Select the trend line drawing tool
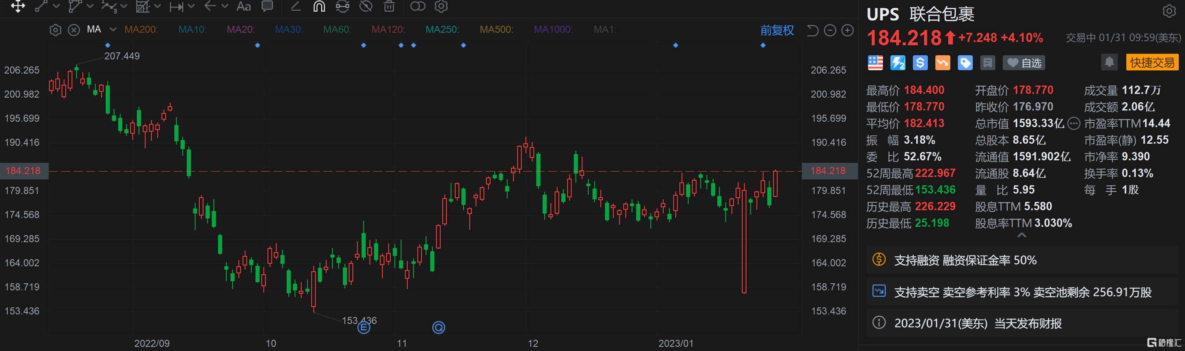The width and height of the screenshot is (1185, 351). coord(42,6)
